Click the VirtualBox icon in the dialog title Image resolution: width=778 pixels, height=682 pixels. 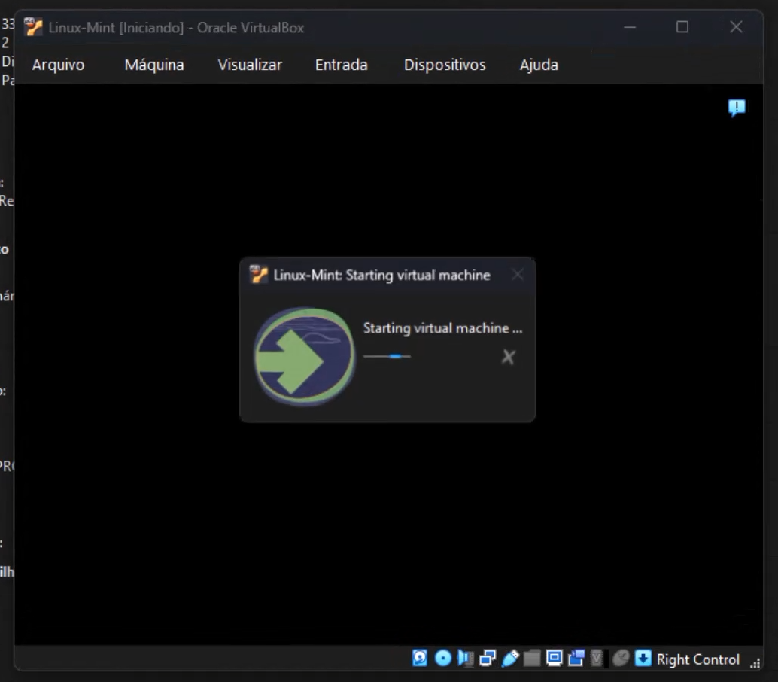(259, 274)
